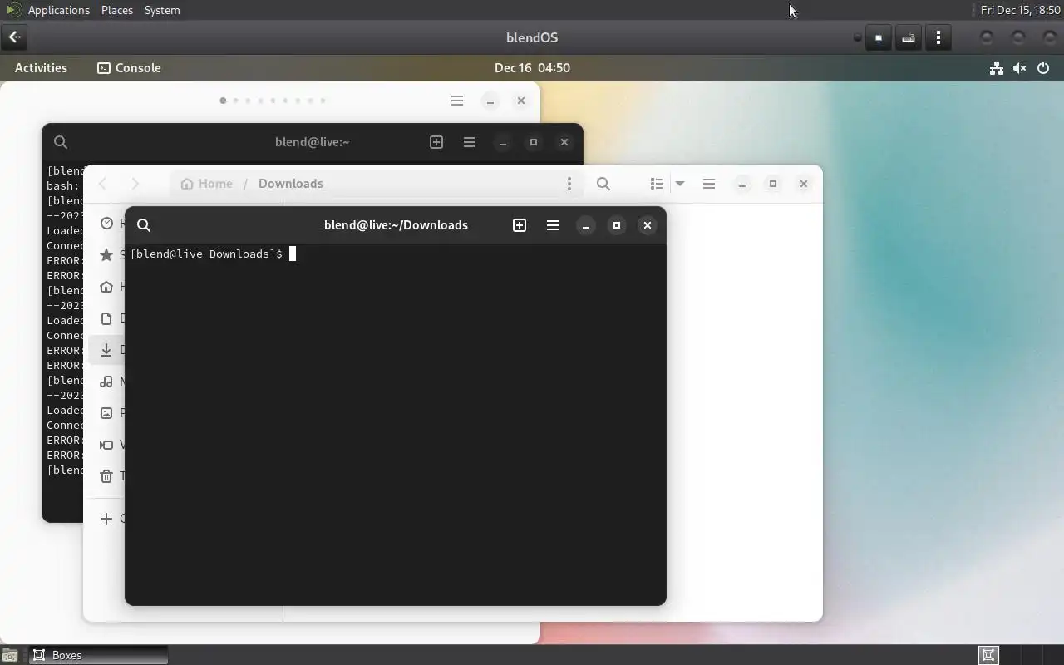The height and width of the screenshot is (665, 1064).
Task: Open Pictures in Files sidebar
Action: tap(107, 413)
